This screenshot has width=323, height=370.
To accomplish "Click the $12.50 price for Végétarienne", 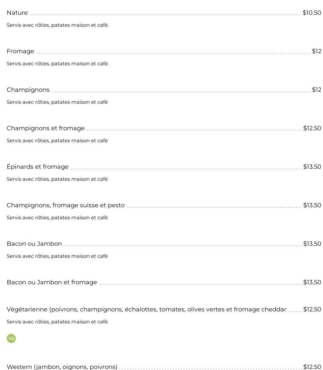I will coord(312,309).
